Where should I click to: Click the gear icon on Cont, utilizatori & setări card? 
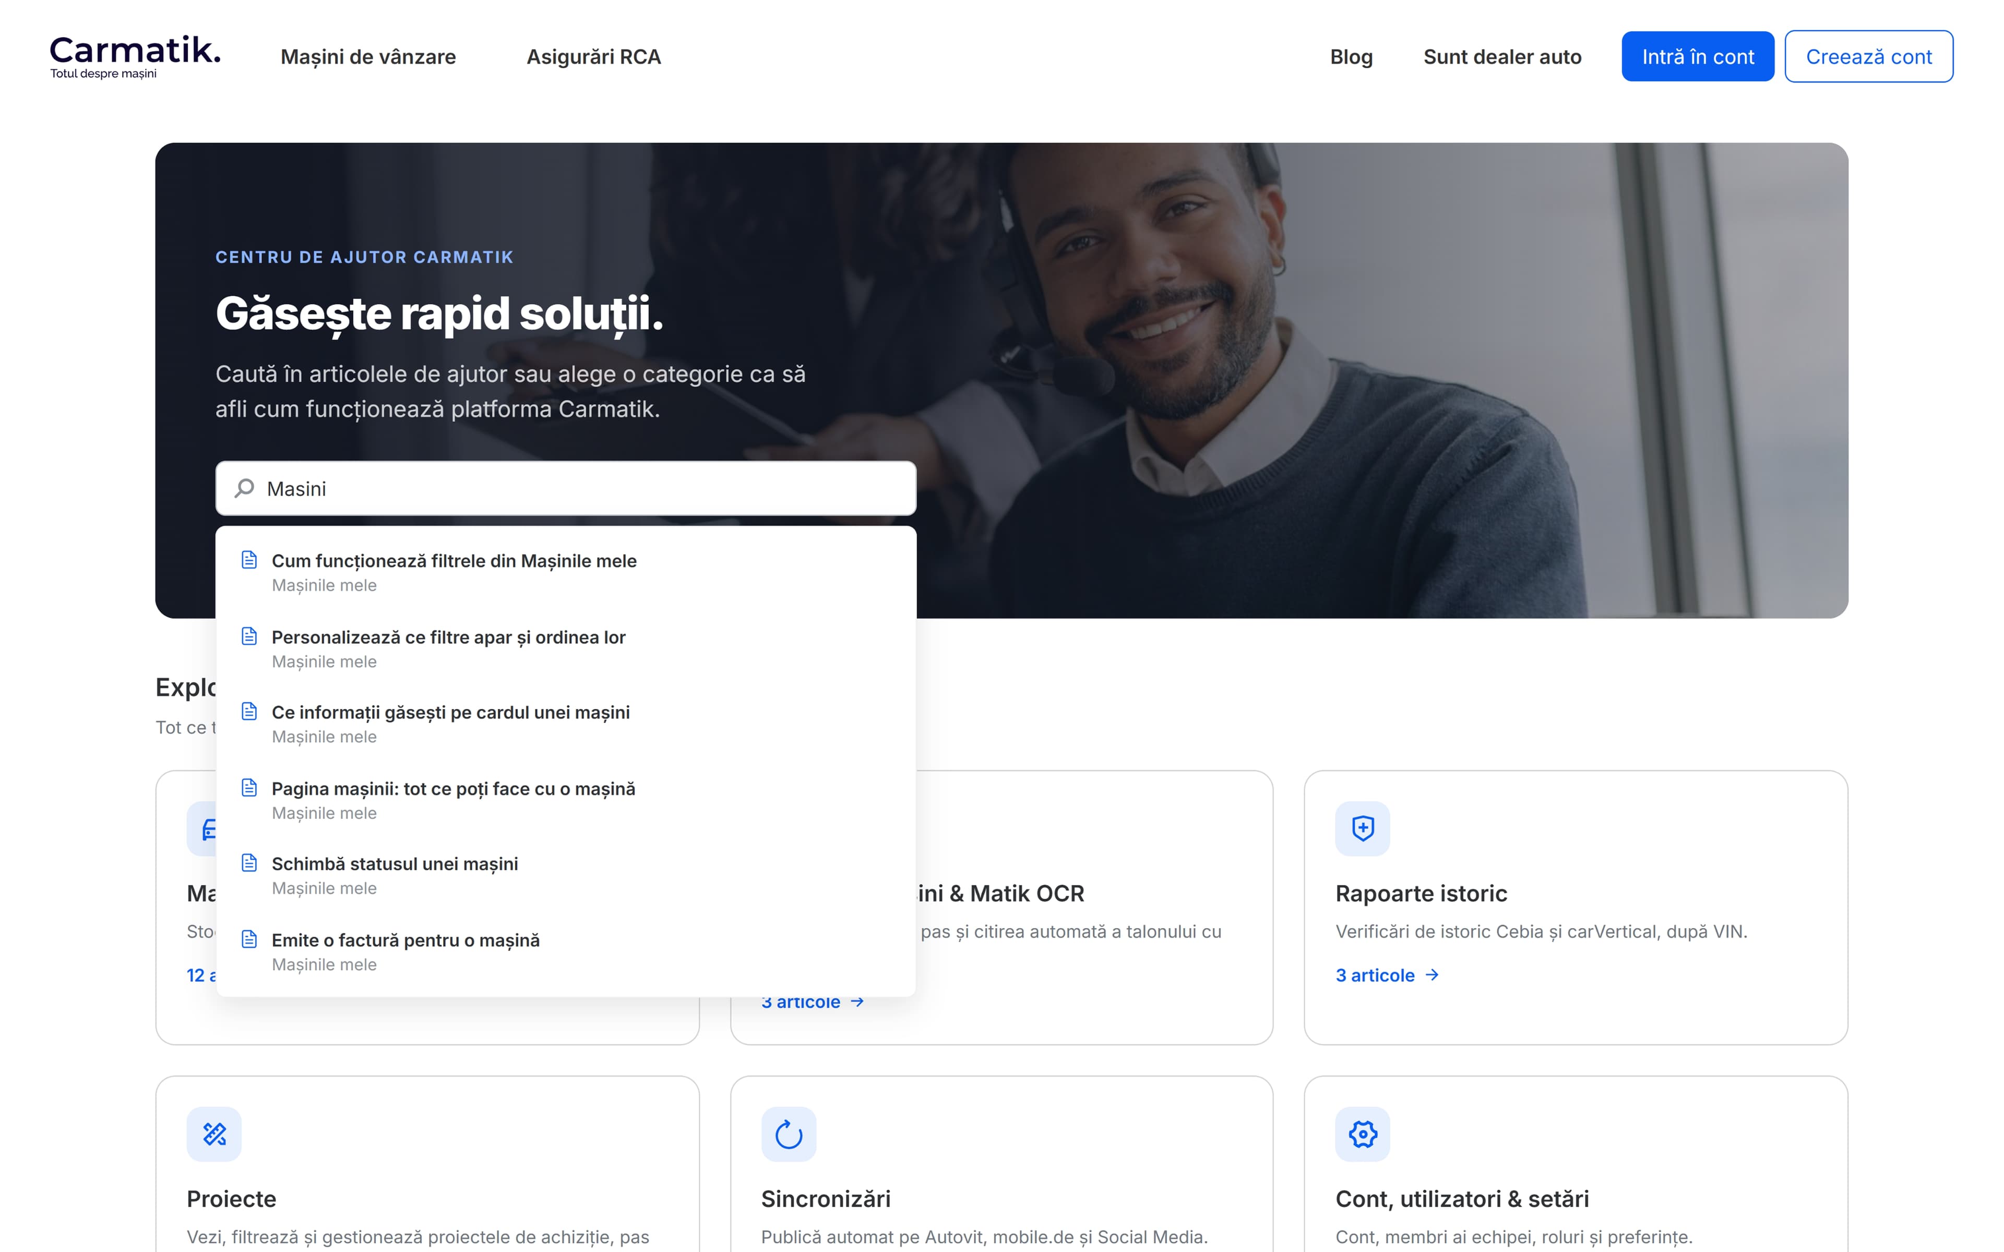click(x=1362, y=1134)
